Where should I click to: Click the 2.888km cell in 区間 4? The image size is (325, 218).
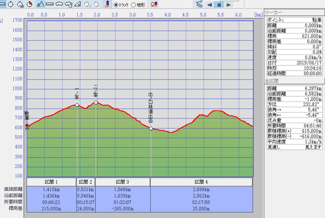(201, 189)
